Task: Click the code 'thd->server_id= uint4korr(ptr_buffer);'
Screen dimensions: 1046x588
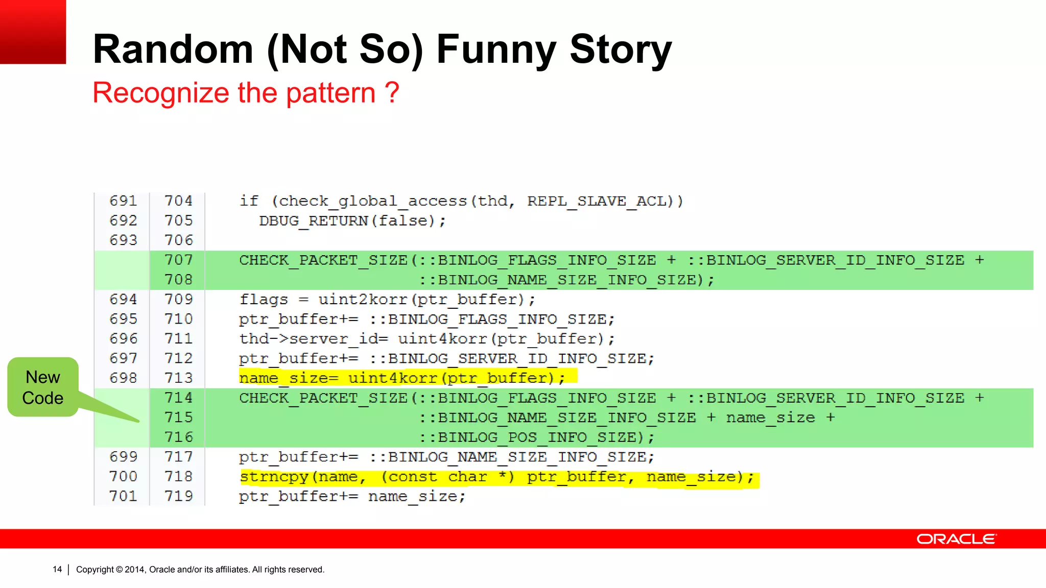Action: [427, 339]
